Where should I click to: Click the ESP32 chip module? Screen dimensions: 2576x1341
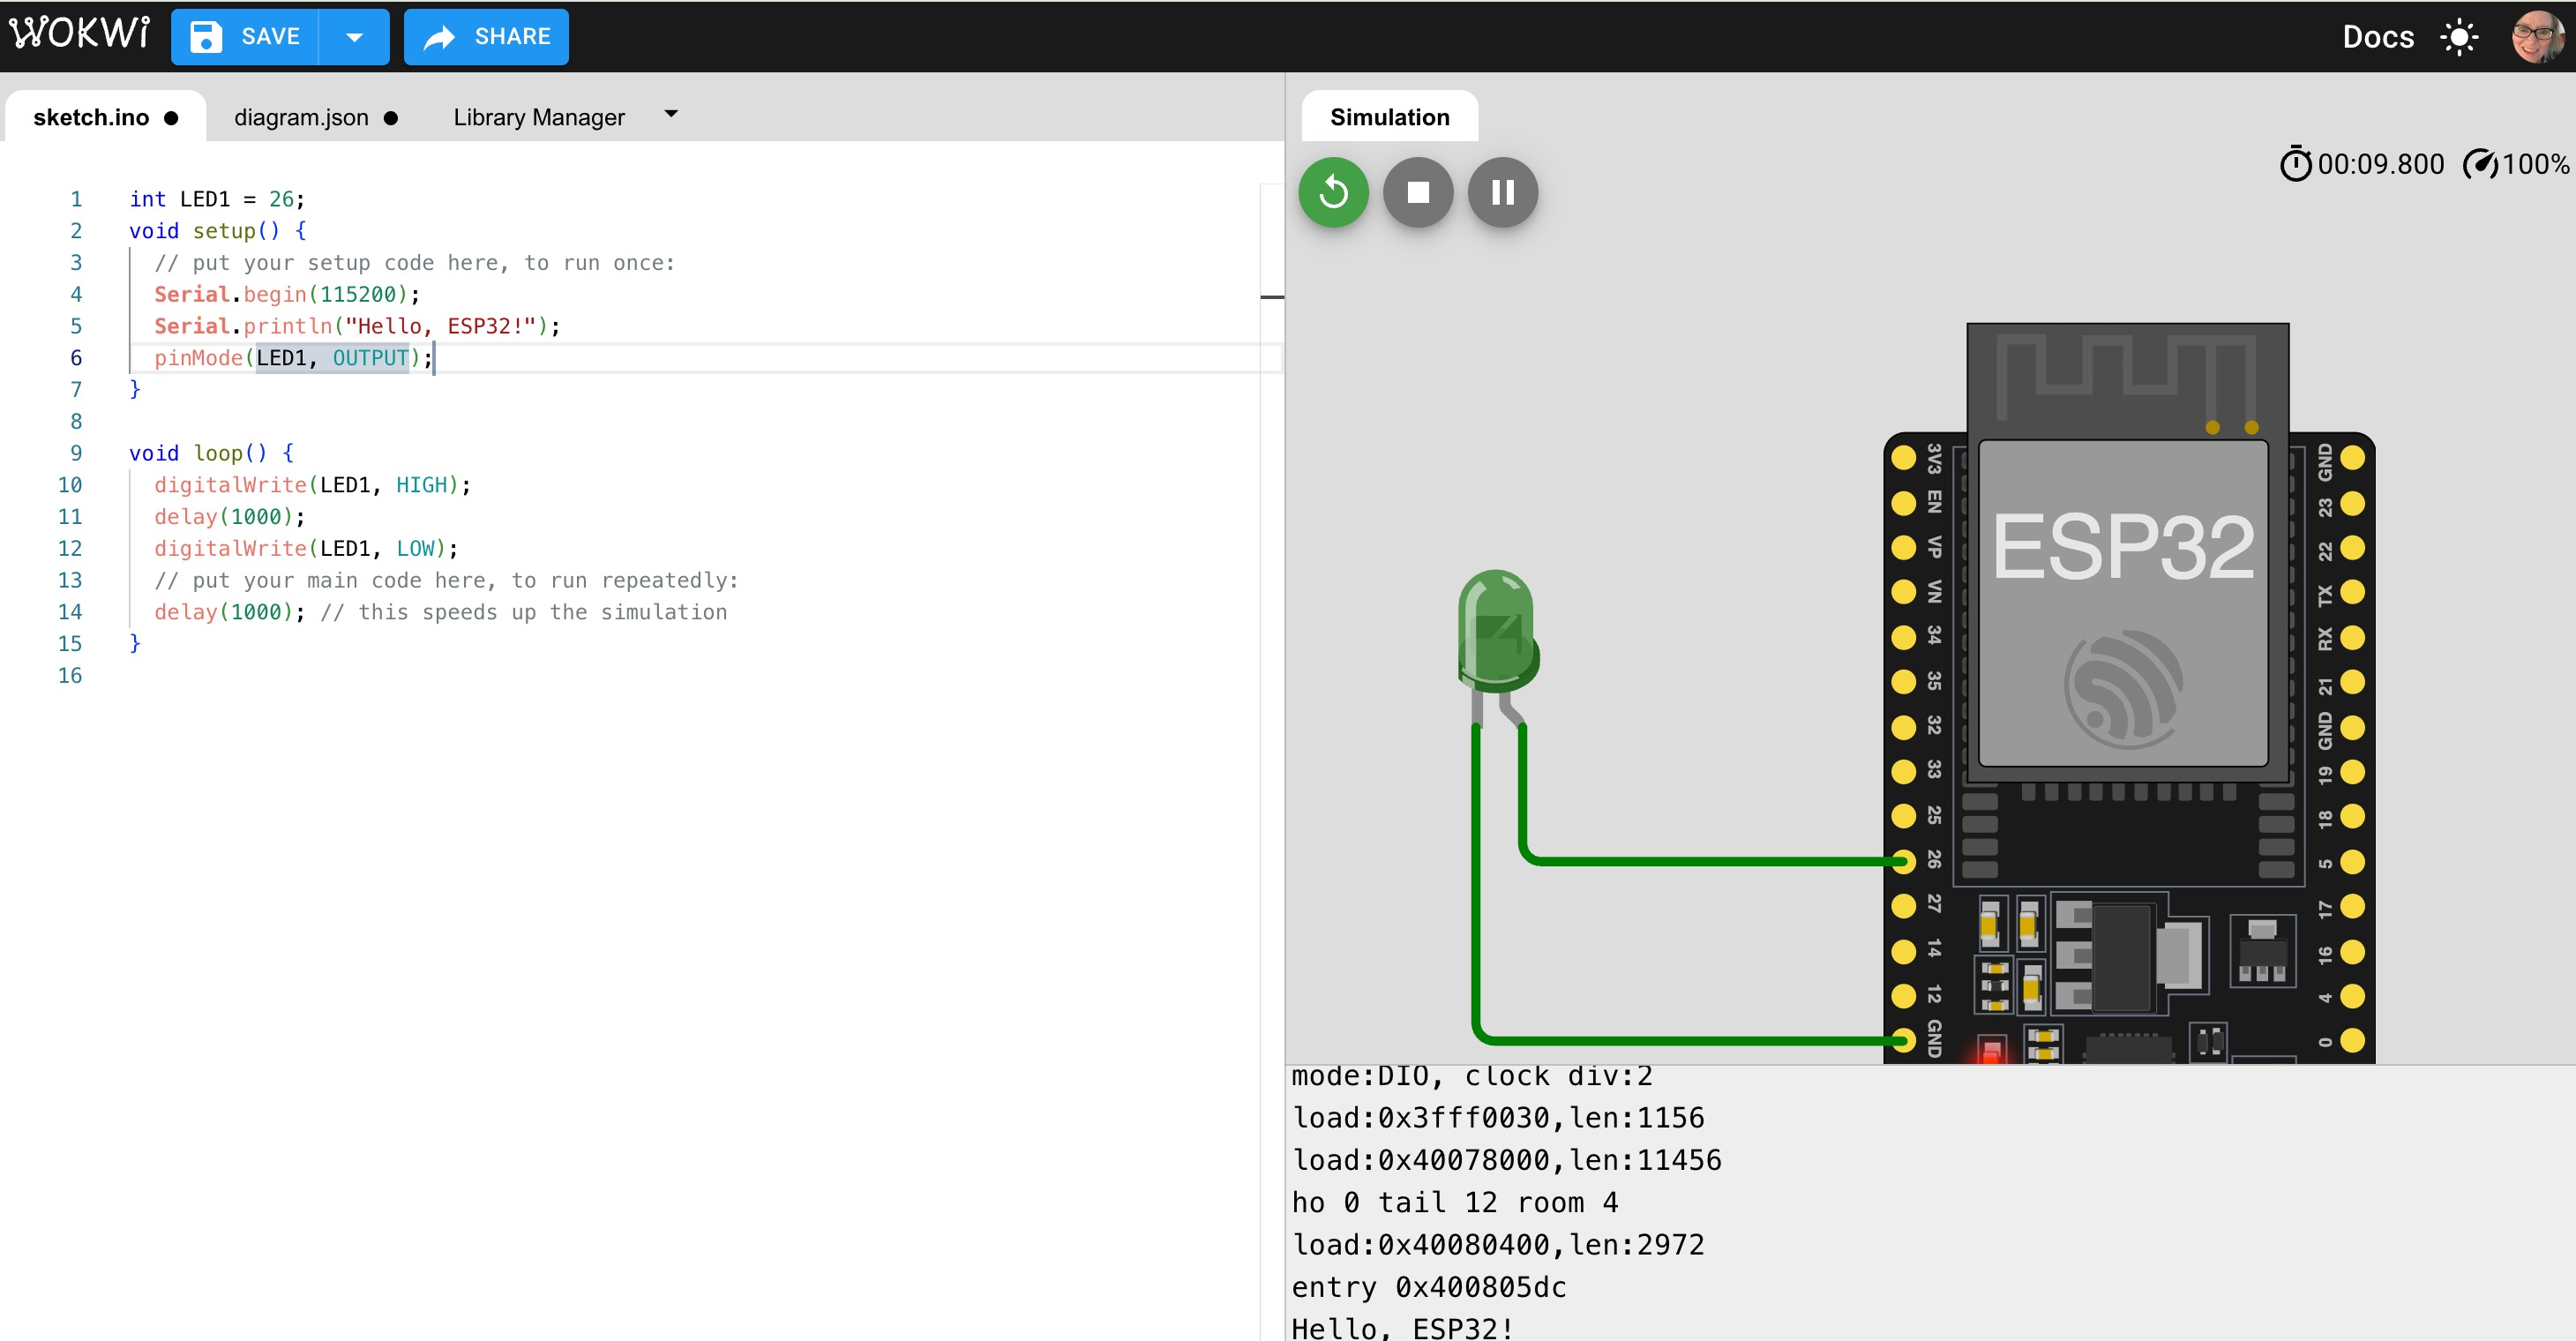(x=2123, y=602)
